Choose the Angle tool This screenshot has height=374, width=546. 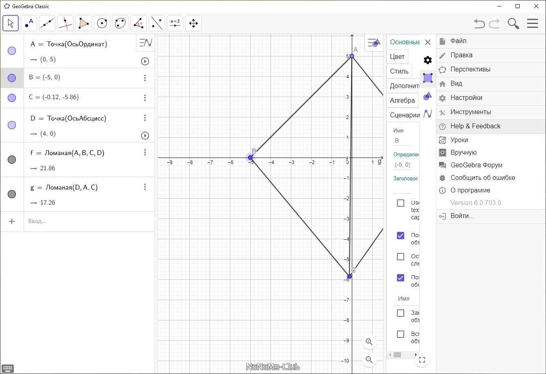click(x=139, y=23)
